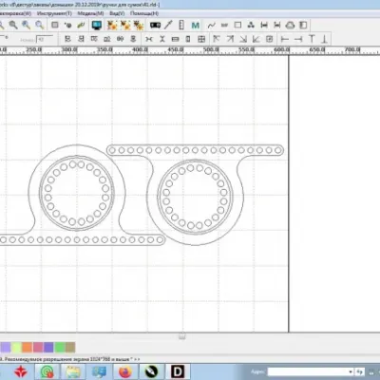
Task: Open the monitor preview icon
Action: point(97,25)
